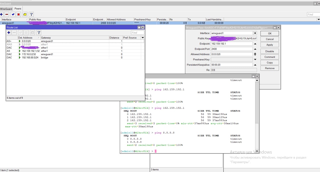320x172 pixels.
Task: Open Filter funnel in WireGuard toolbar
Action: click(31, 14)
